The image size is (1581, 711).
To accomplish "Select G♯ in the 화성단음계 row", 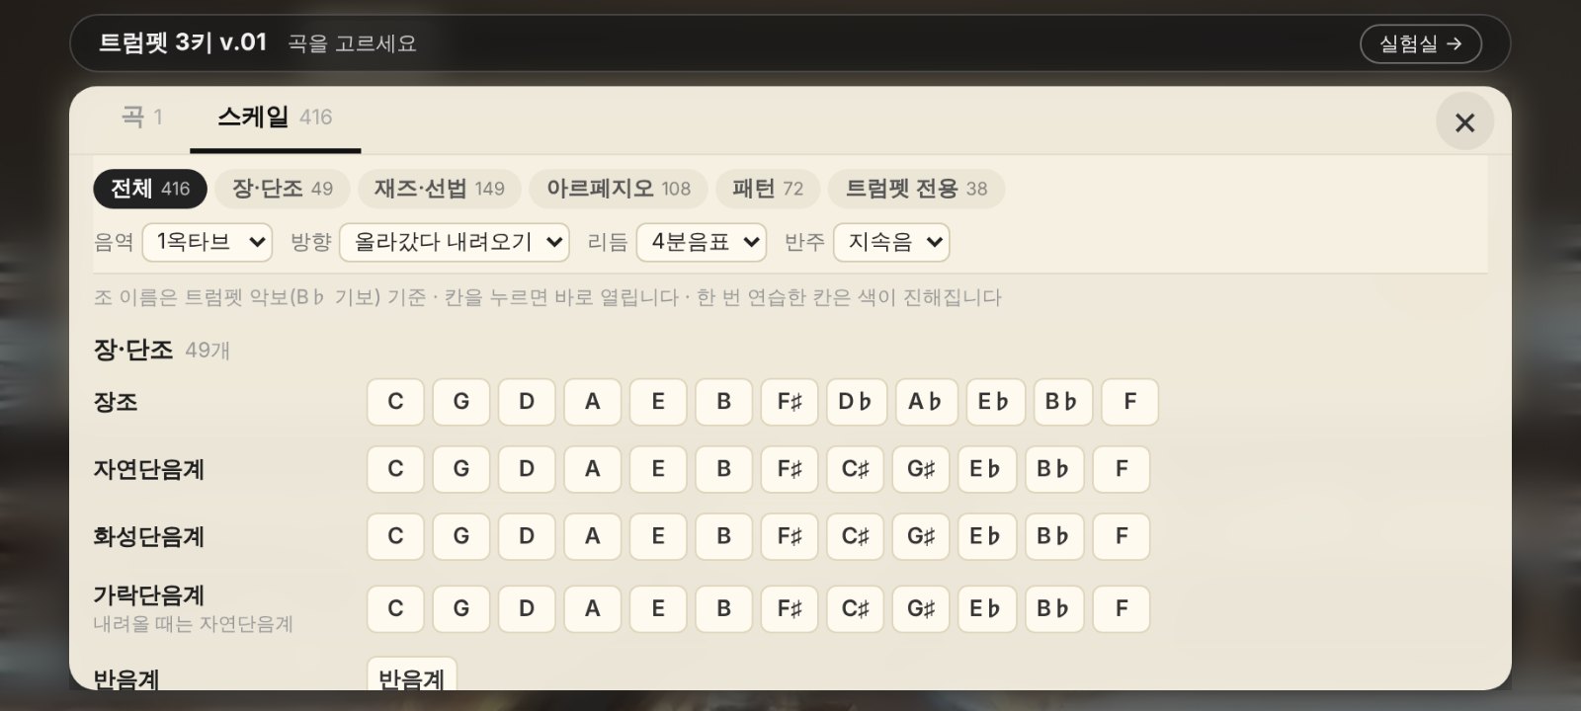I will [x=921, y=536].
